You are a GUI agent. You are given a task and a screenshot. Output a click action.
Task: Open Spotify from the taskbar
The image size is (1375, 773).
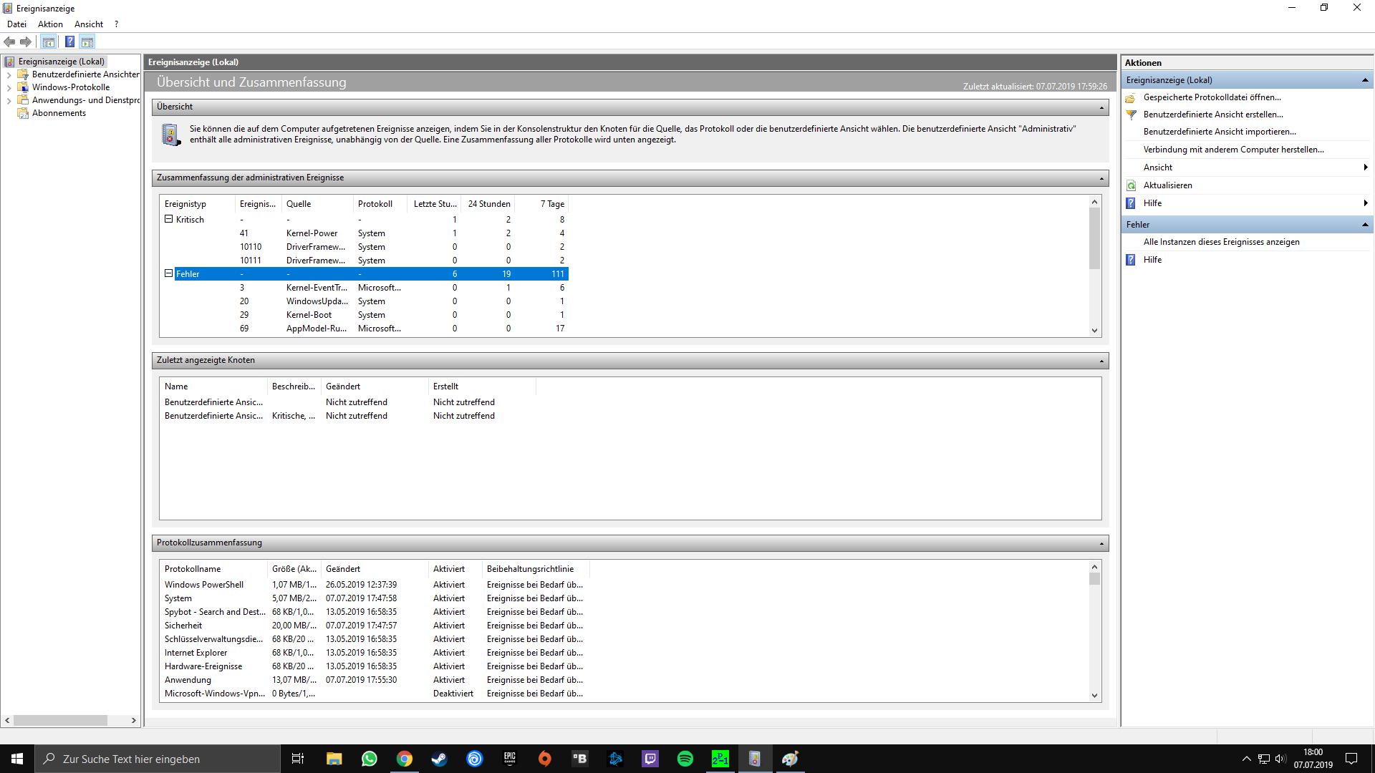point(685,759)
